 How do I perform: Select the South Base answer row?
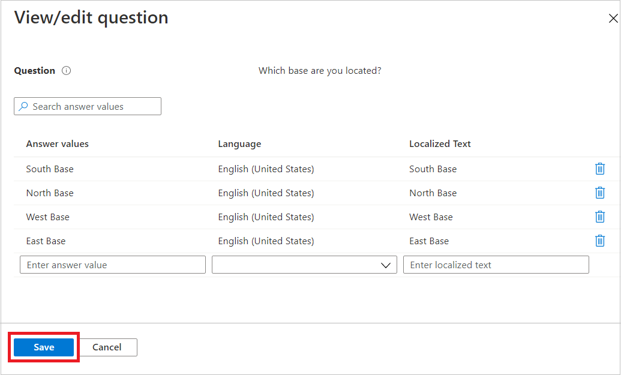(50, 169)
